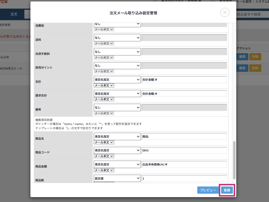Open the 合計 メール本文 source dropdown
This screenshot has height=202, width=269.
(x=104, y=85)
